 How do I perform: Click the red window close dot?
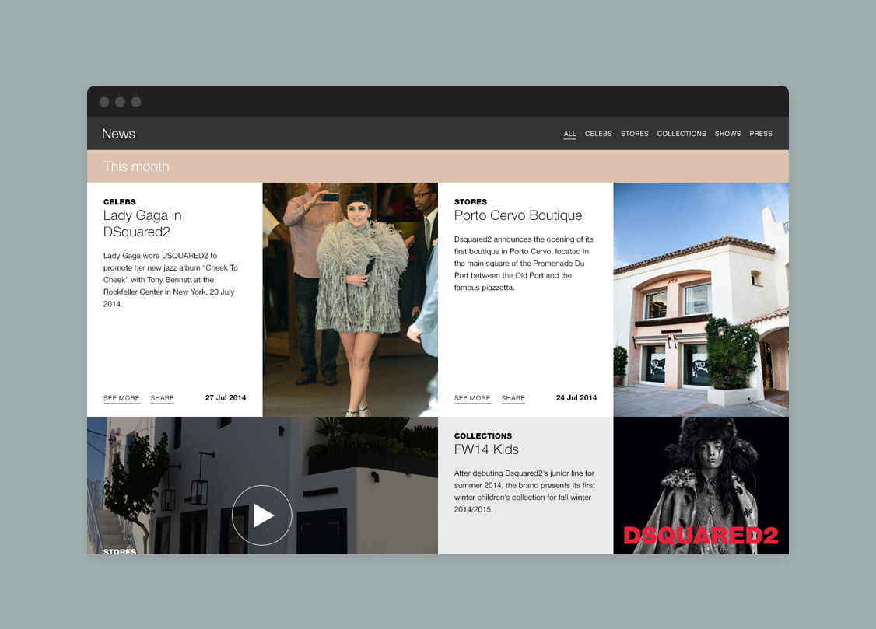[104, 102]
